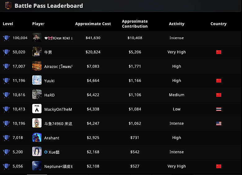The width and height of the screenshot is (242, 175).
Task: Sort by the Approximate Cost column header
Action: (x=93, y=24)
